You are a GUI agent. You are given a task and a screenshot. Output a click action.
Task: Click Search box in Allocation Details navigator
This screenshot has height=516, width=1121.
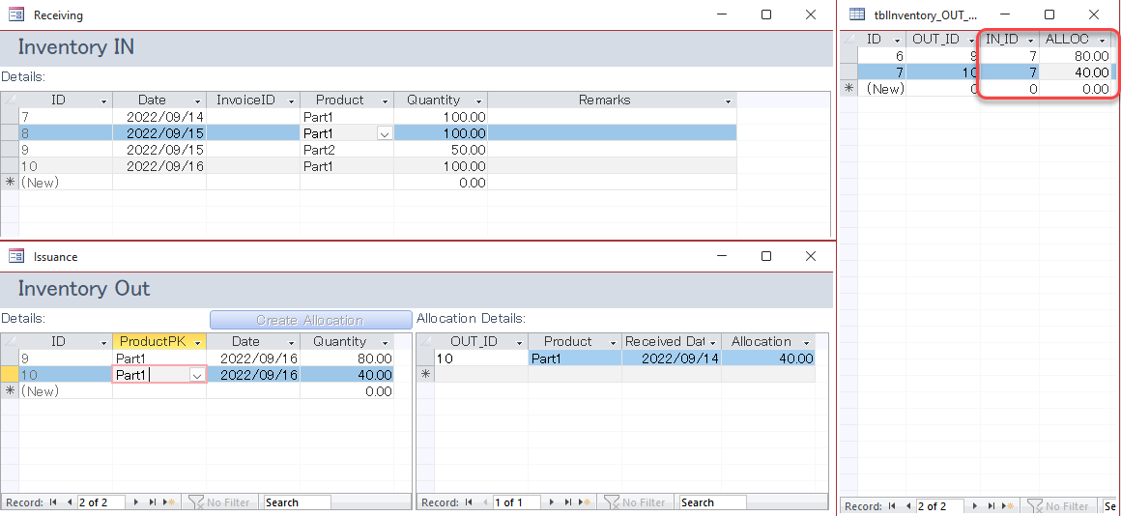click(712, 502)
